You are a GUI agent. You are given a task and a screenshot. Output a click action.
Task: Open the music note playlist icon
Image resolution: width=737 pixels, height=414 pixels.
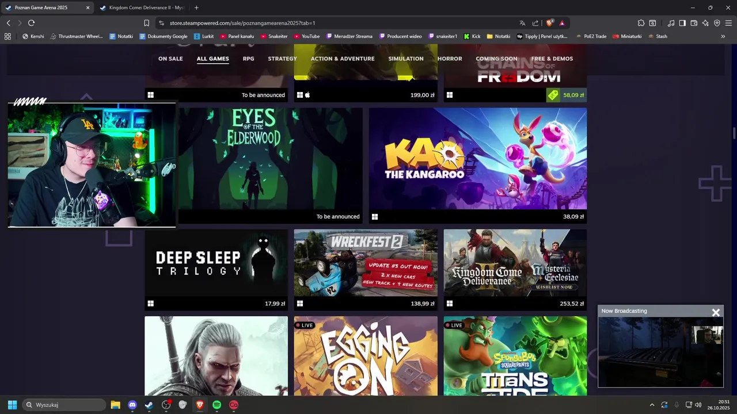tap(671, 23)
